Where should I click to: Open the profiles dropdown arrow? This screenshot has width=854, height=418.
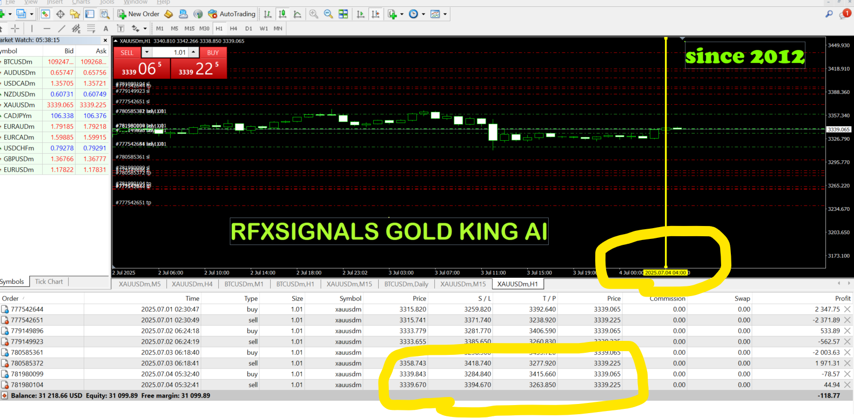click(x=31, y=14)
